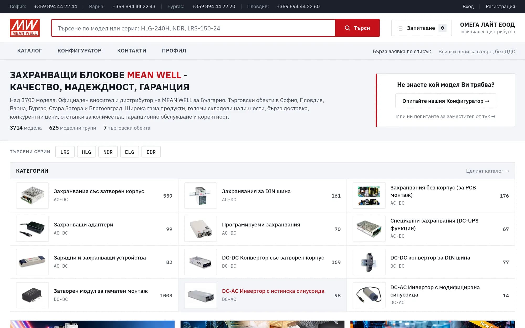Open DC-AC Инвертор с истинска синусоида title

[x=273, y=291]
